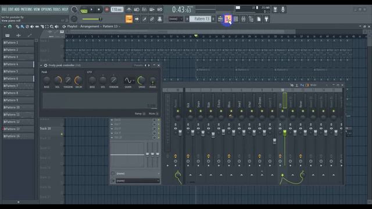Go to the previous Fruity peak controller preset
372x209 pixels.
click(145, 66)
